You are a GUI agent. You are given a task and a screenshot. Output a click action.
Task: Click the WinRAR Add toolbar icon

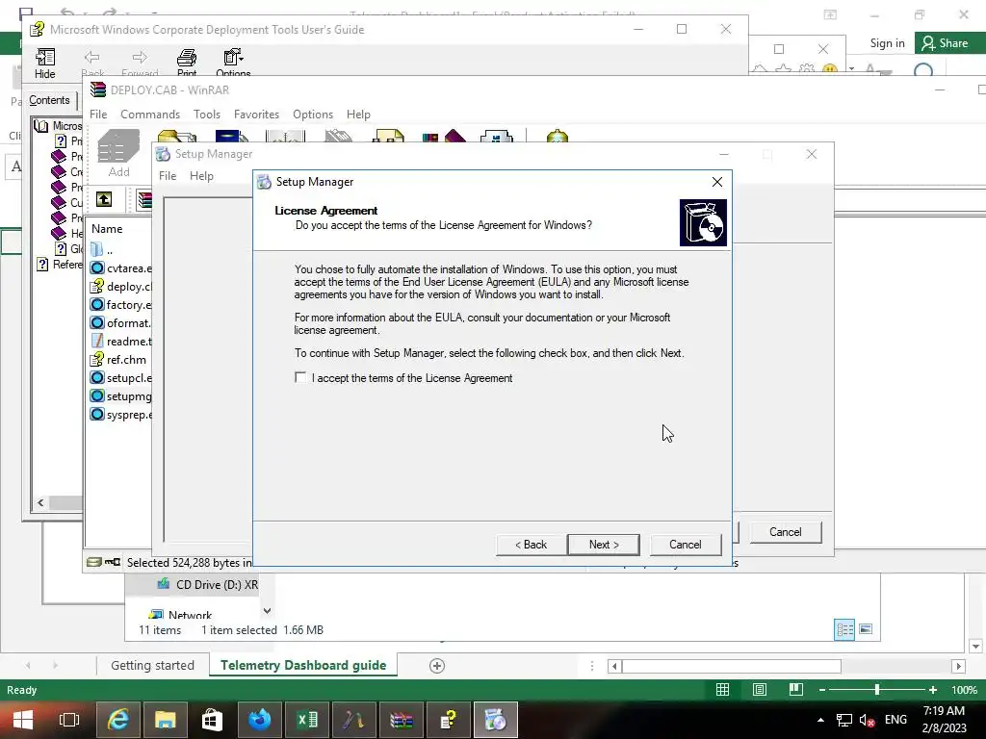click(x=118, y=154)
